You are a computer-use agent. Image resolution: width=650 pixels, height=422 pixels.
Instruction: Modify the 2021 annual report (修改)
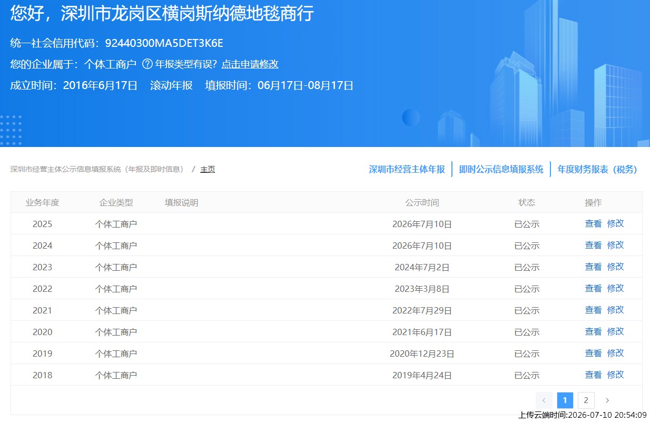[x=615, y=310]
